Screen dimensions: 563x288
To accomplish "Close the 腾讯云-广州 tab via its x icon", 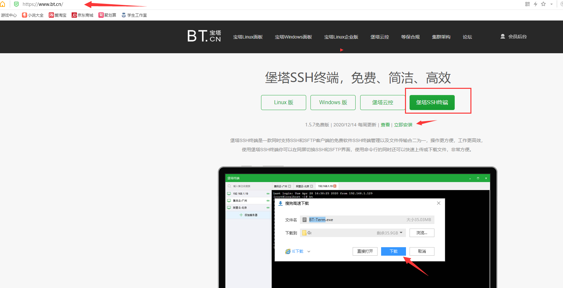I will (290, 186).
